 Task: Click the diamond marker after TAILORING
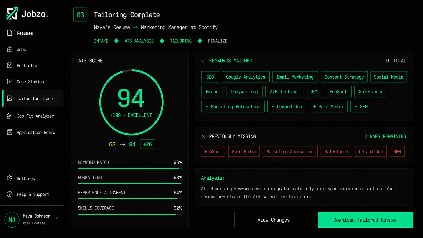coord(200,41)
